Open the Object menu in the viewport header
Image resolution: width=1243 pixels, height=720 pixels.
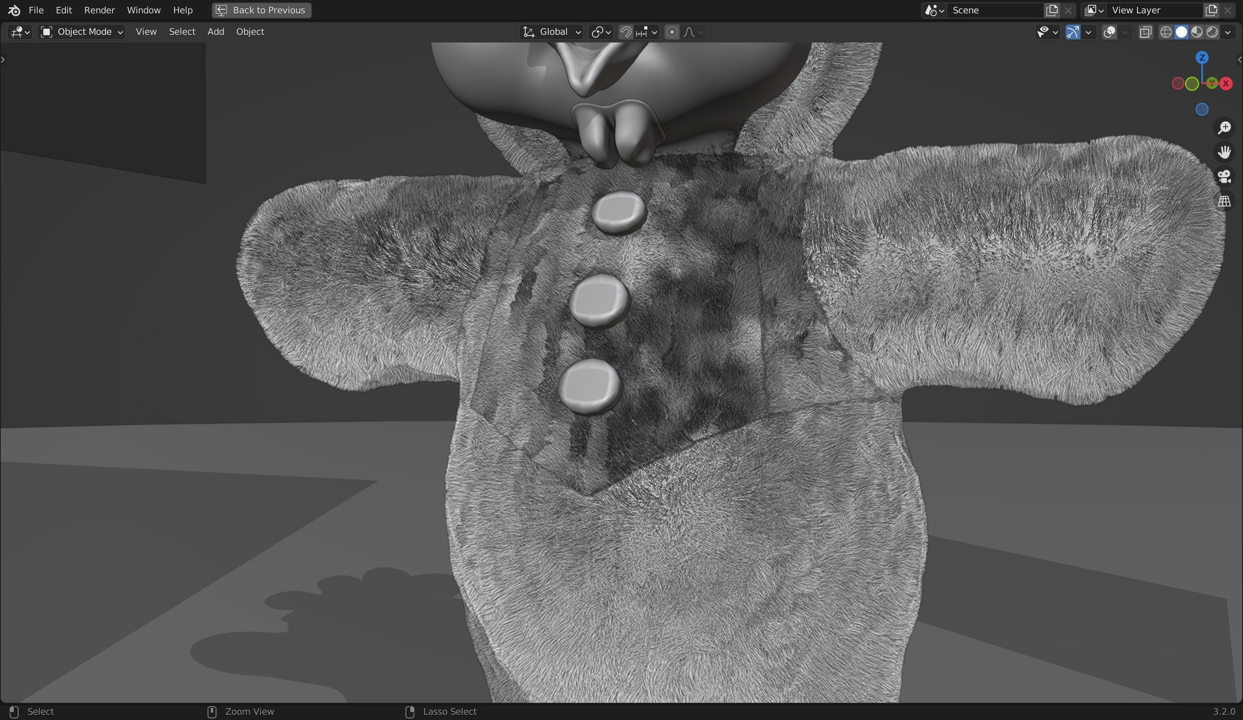[250, 32]
